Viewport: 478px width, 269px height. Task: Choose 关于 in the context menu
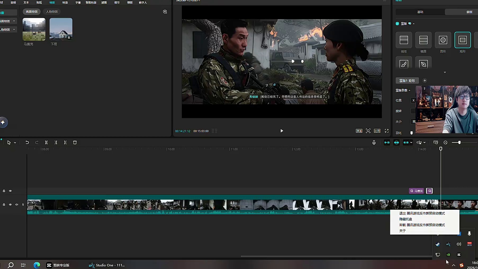[x=403, y=231]
